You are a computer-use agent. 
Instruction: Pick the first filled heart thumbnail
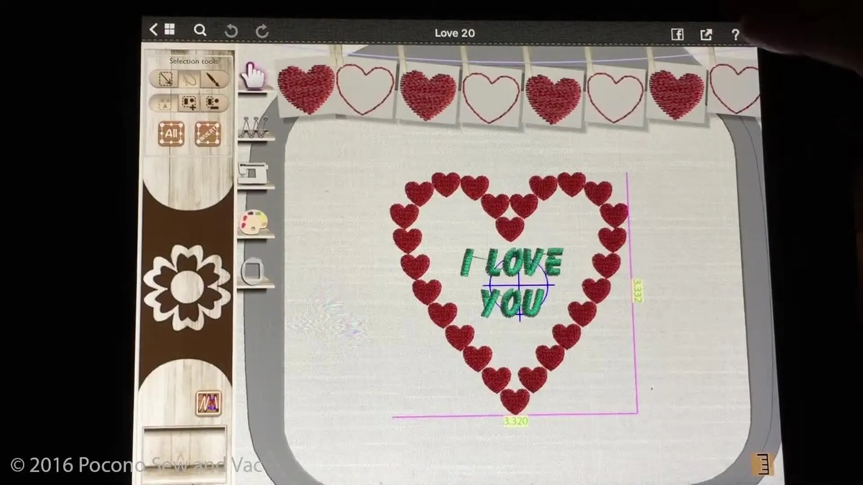click(x=306, y=90)
